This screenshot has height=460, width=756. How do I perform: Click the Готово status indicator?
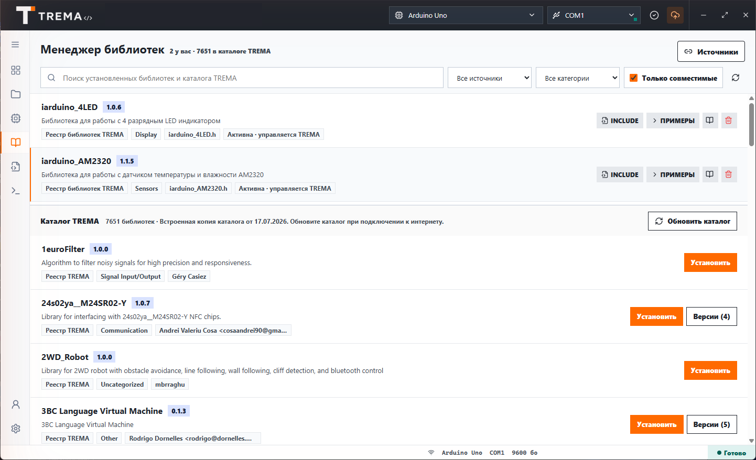click(731, 453)
